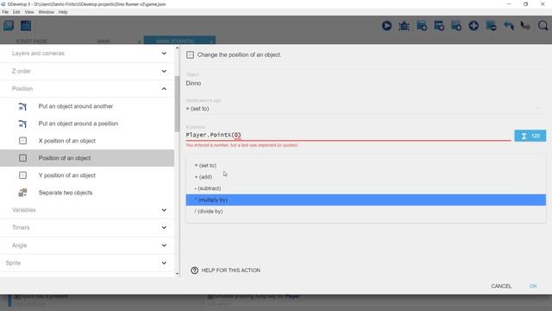This screenshot has height=311, width=552.
Task: Click the X position expression field
Action: [348, 135]
